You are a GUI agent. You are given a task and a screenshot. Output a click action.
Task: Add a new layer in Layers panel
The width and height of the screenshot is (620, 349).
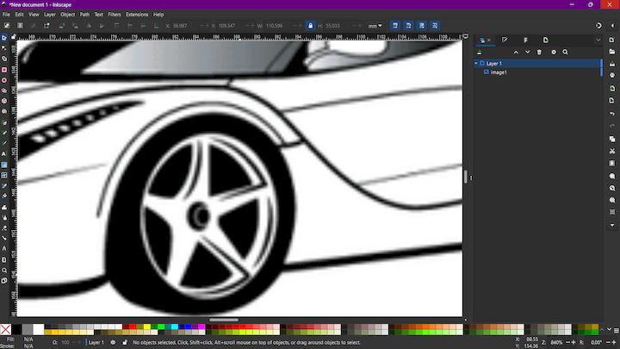[x=480, y=53]
